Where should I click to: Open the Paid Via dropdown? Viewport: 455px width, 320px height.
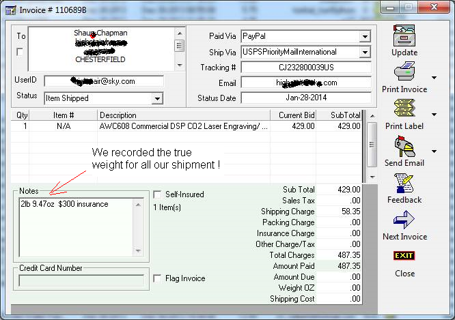click(x=365, y=36)
